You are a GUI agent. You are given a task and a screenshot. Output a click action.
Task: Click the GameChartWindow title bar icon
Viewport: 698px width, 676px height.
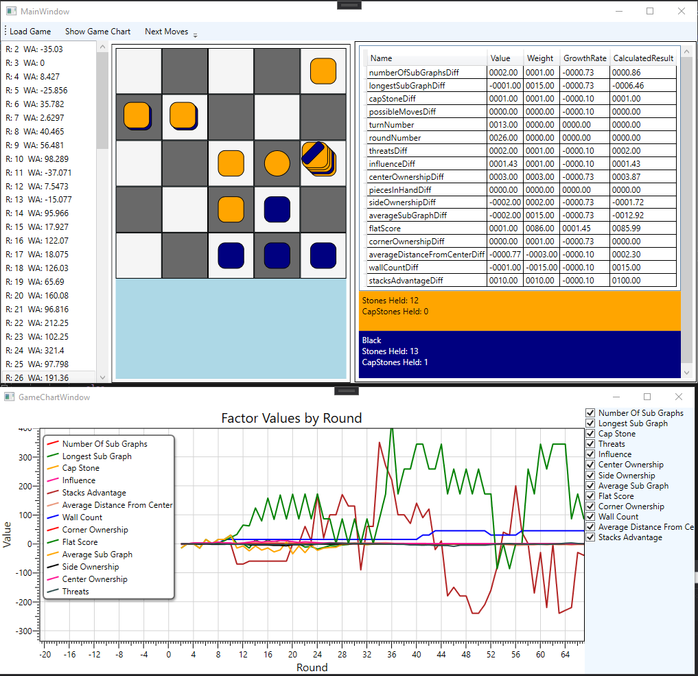click(x=9, y=397)
